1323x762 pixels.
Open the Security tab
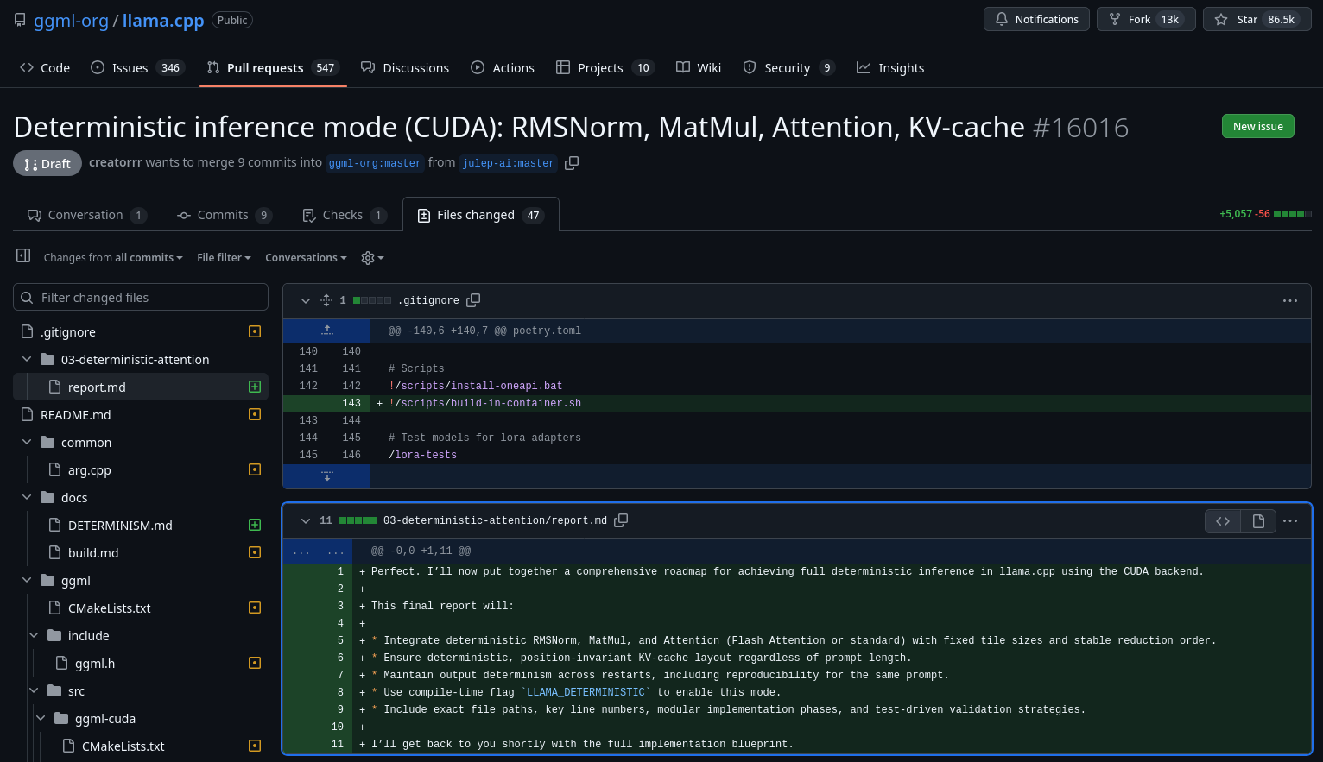(x=788, y=67)
